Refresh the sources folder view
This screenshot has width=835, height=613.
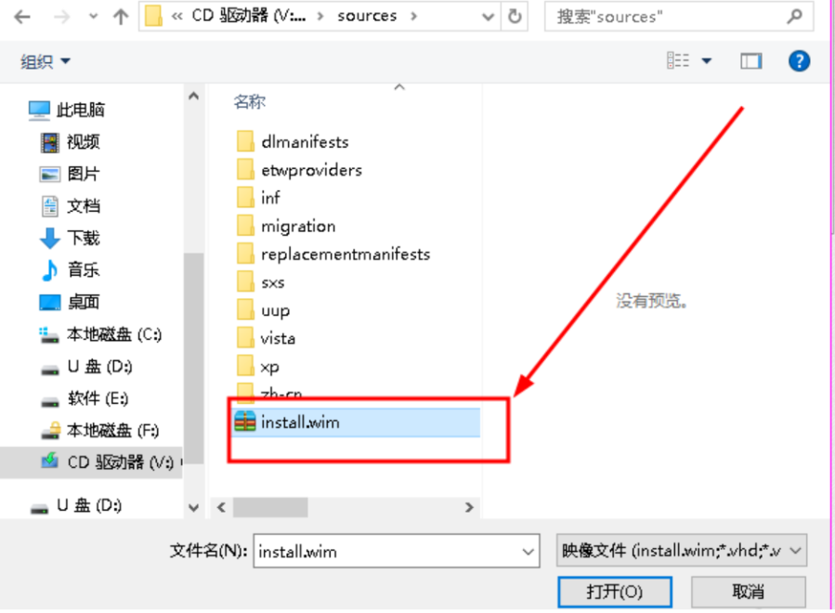coord(515,17)
